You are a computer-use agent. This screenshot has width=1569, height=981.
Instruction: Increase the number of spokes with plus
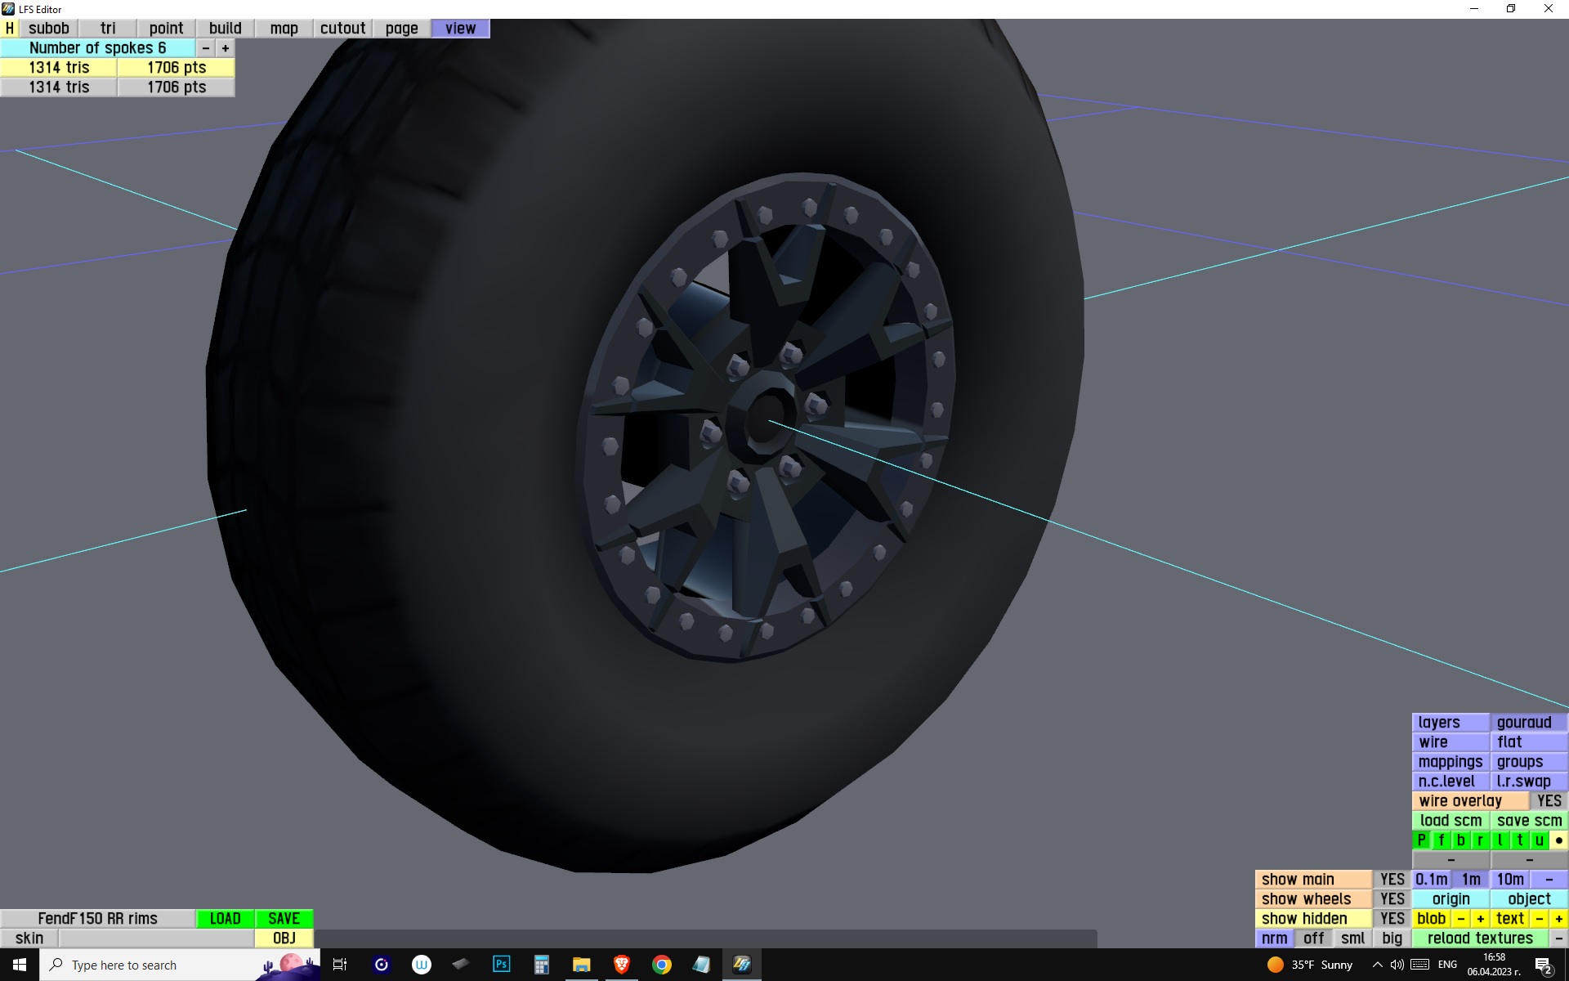[226, 48]
